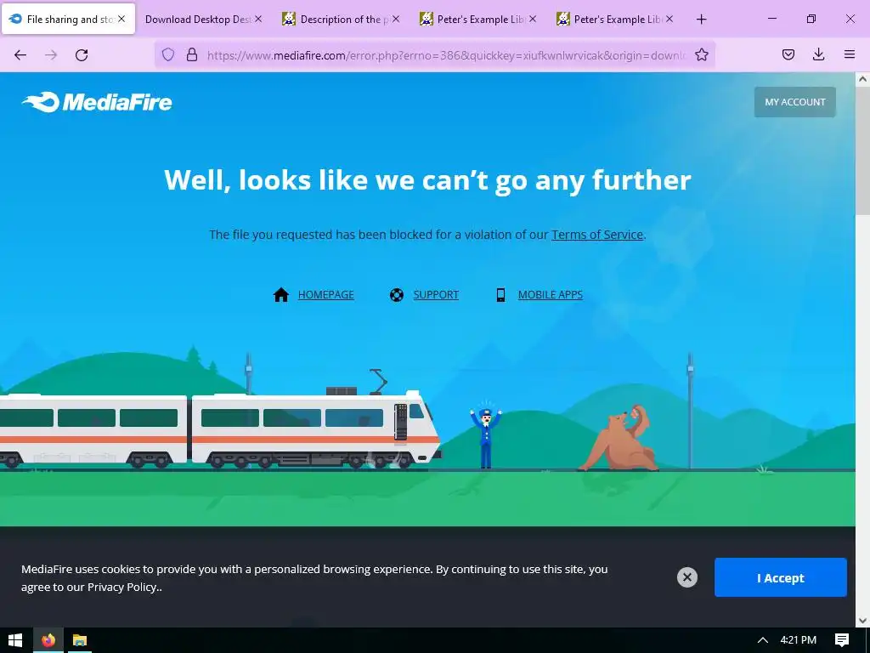
Task: Click the I Accept cookies button
Action: (x=780, y=577)
